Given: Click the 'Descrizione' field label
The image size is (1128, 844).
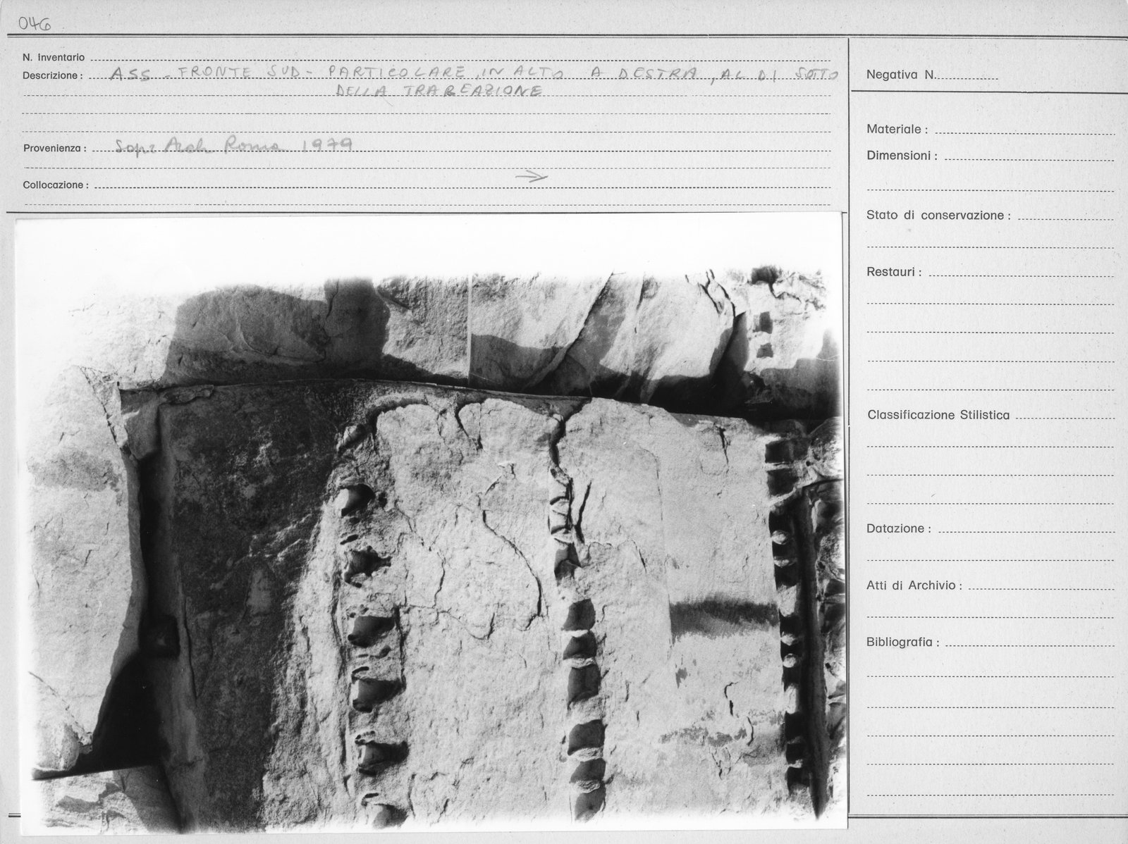Looking at the screenshot, I should [x=53, y=75].
